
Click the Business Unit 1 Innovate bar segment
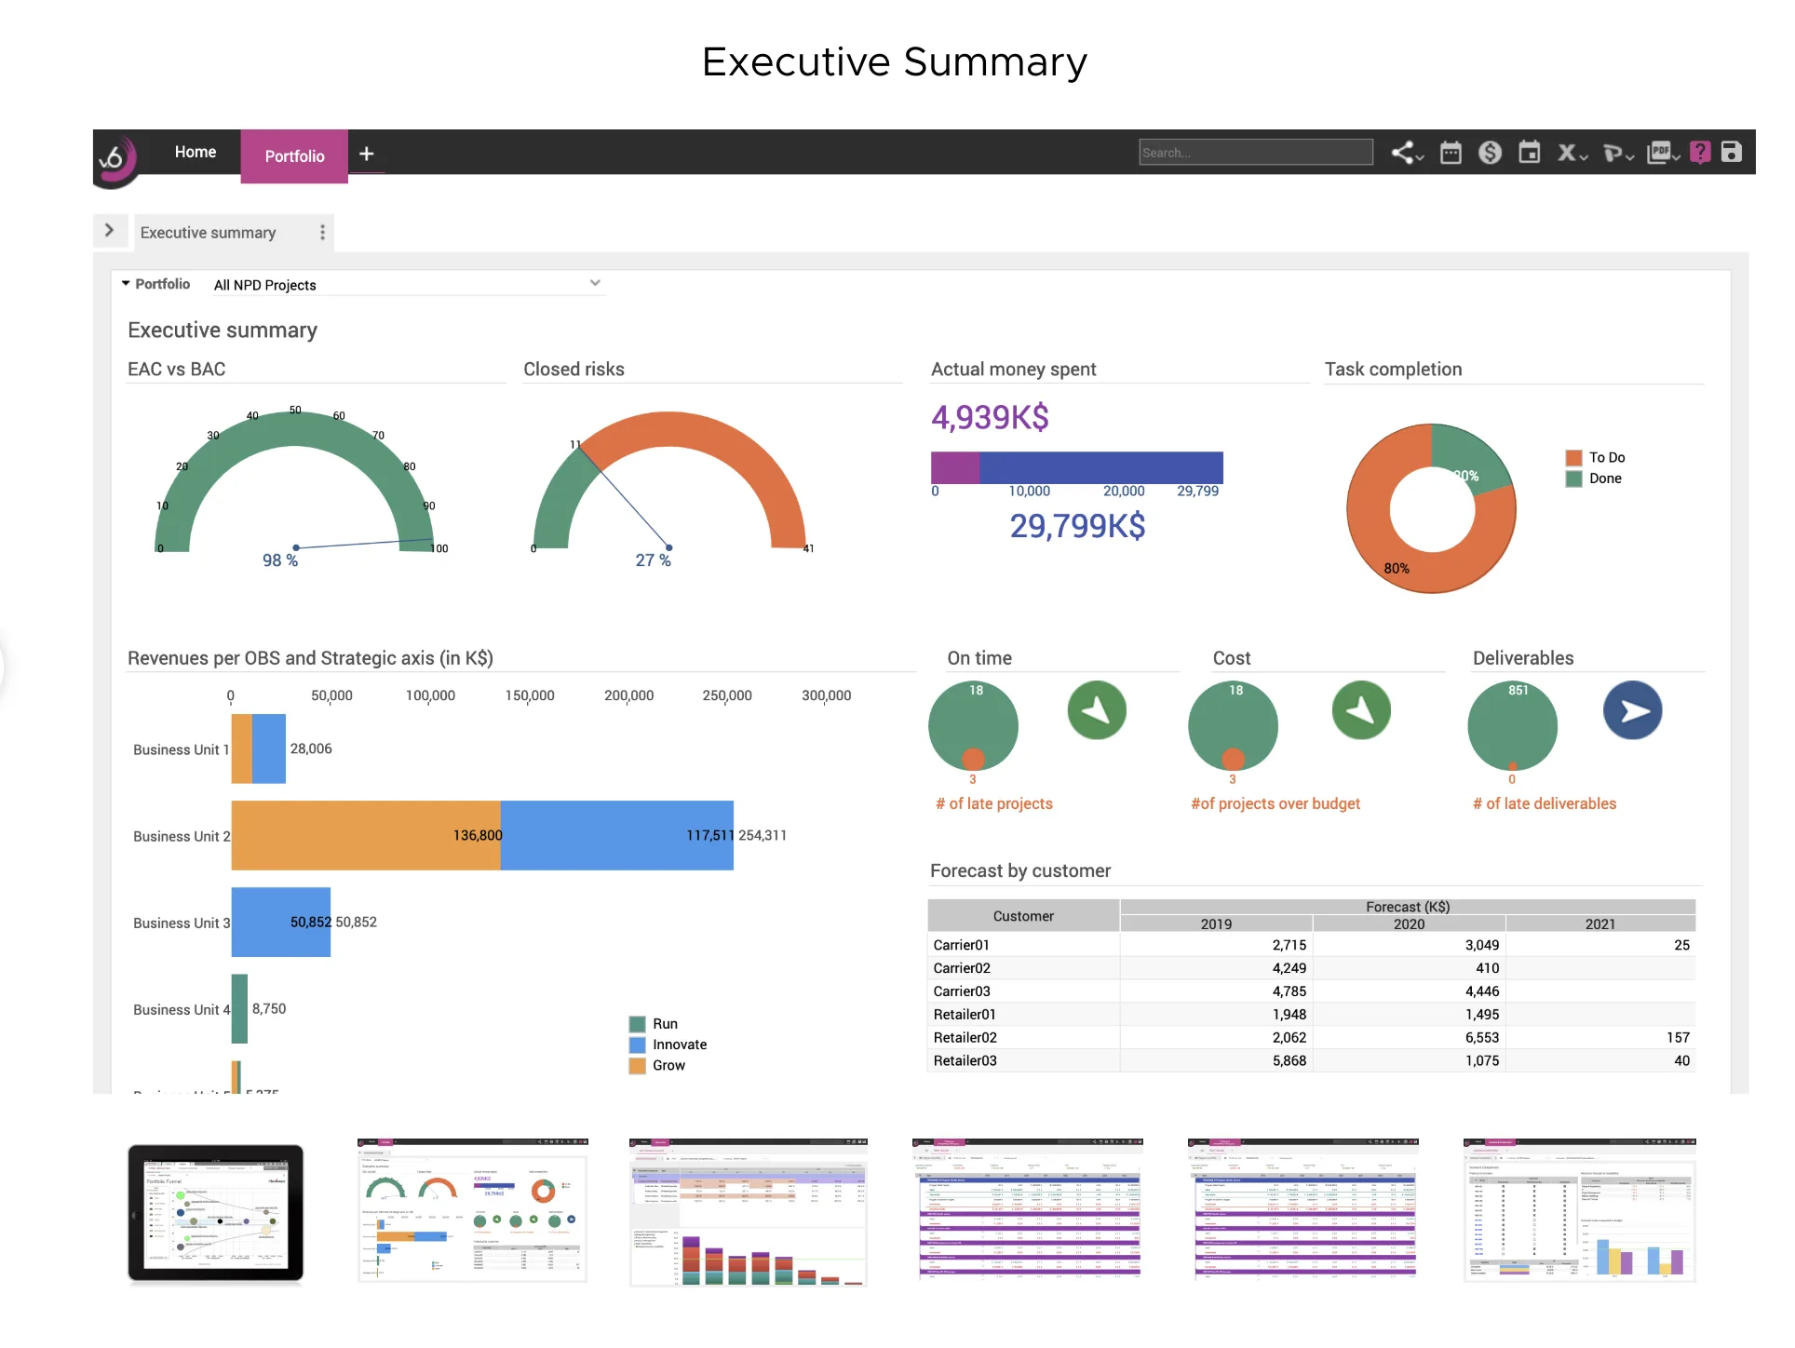click(x=269, y=748)
